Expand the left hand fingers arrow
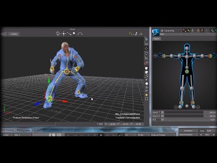Screen dimensions: 217x163 155,56
